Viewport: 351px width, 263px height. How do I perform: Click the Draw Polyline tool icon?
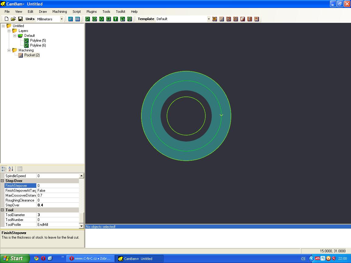87,19
